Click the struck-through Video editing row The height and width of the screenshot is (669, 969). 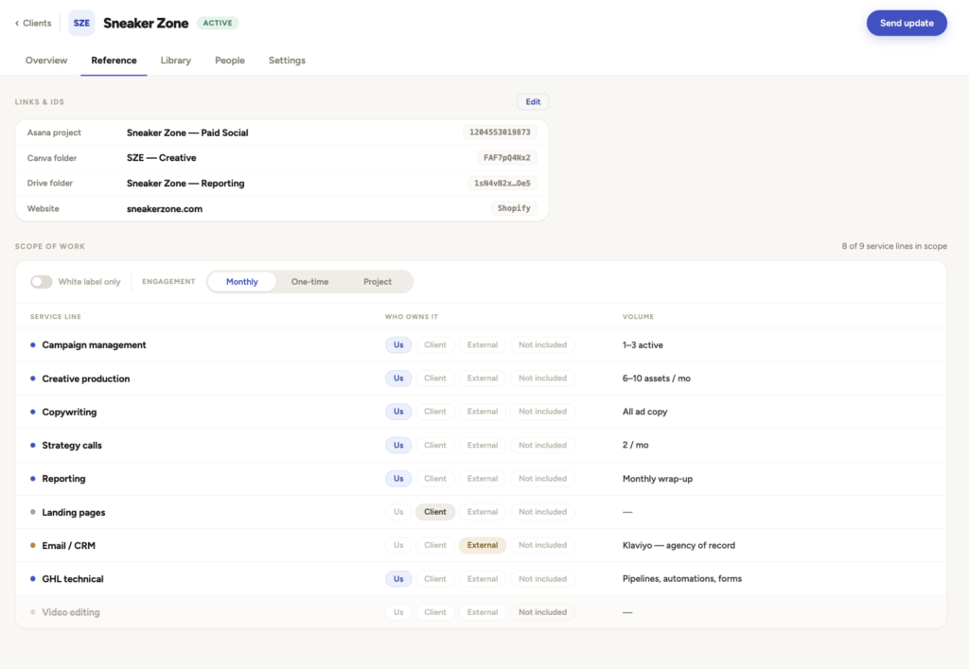click(481, 612)
